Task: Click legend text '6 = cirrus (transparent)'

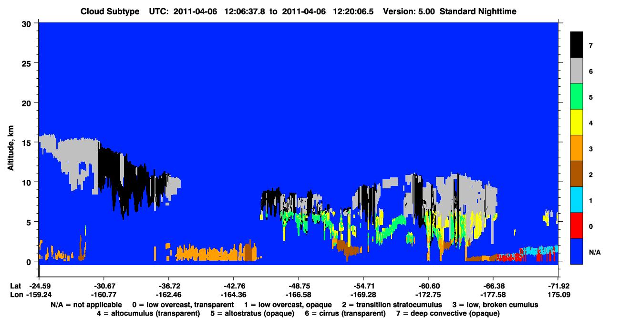Action: click(346, 313)
